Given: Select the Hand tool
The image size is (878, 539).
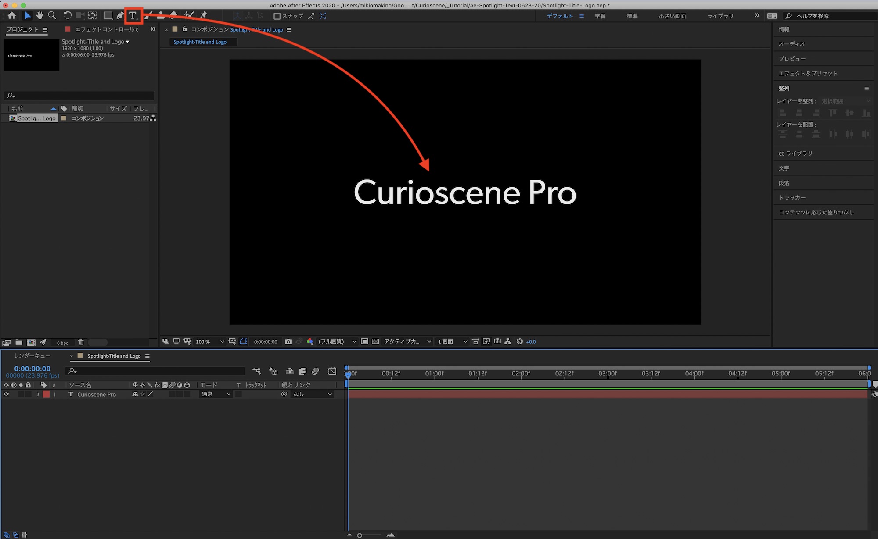Looking at the screenshot, I should pos(40,16).
